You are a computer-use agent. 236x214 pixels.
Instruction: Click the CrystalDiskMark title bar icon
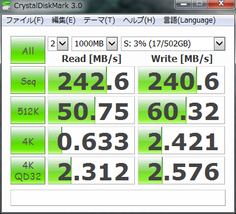[x=6, y=5]
